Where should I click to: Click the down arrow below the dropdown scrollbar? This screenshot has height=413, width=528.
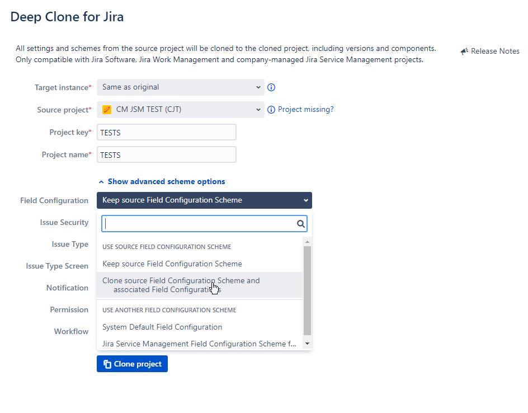pos(307,343)
